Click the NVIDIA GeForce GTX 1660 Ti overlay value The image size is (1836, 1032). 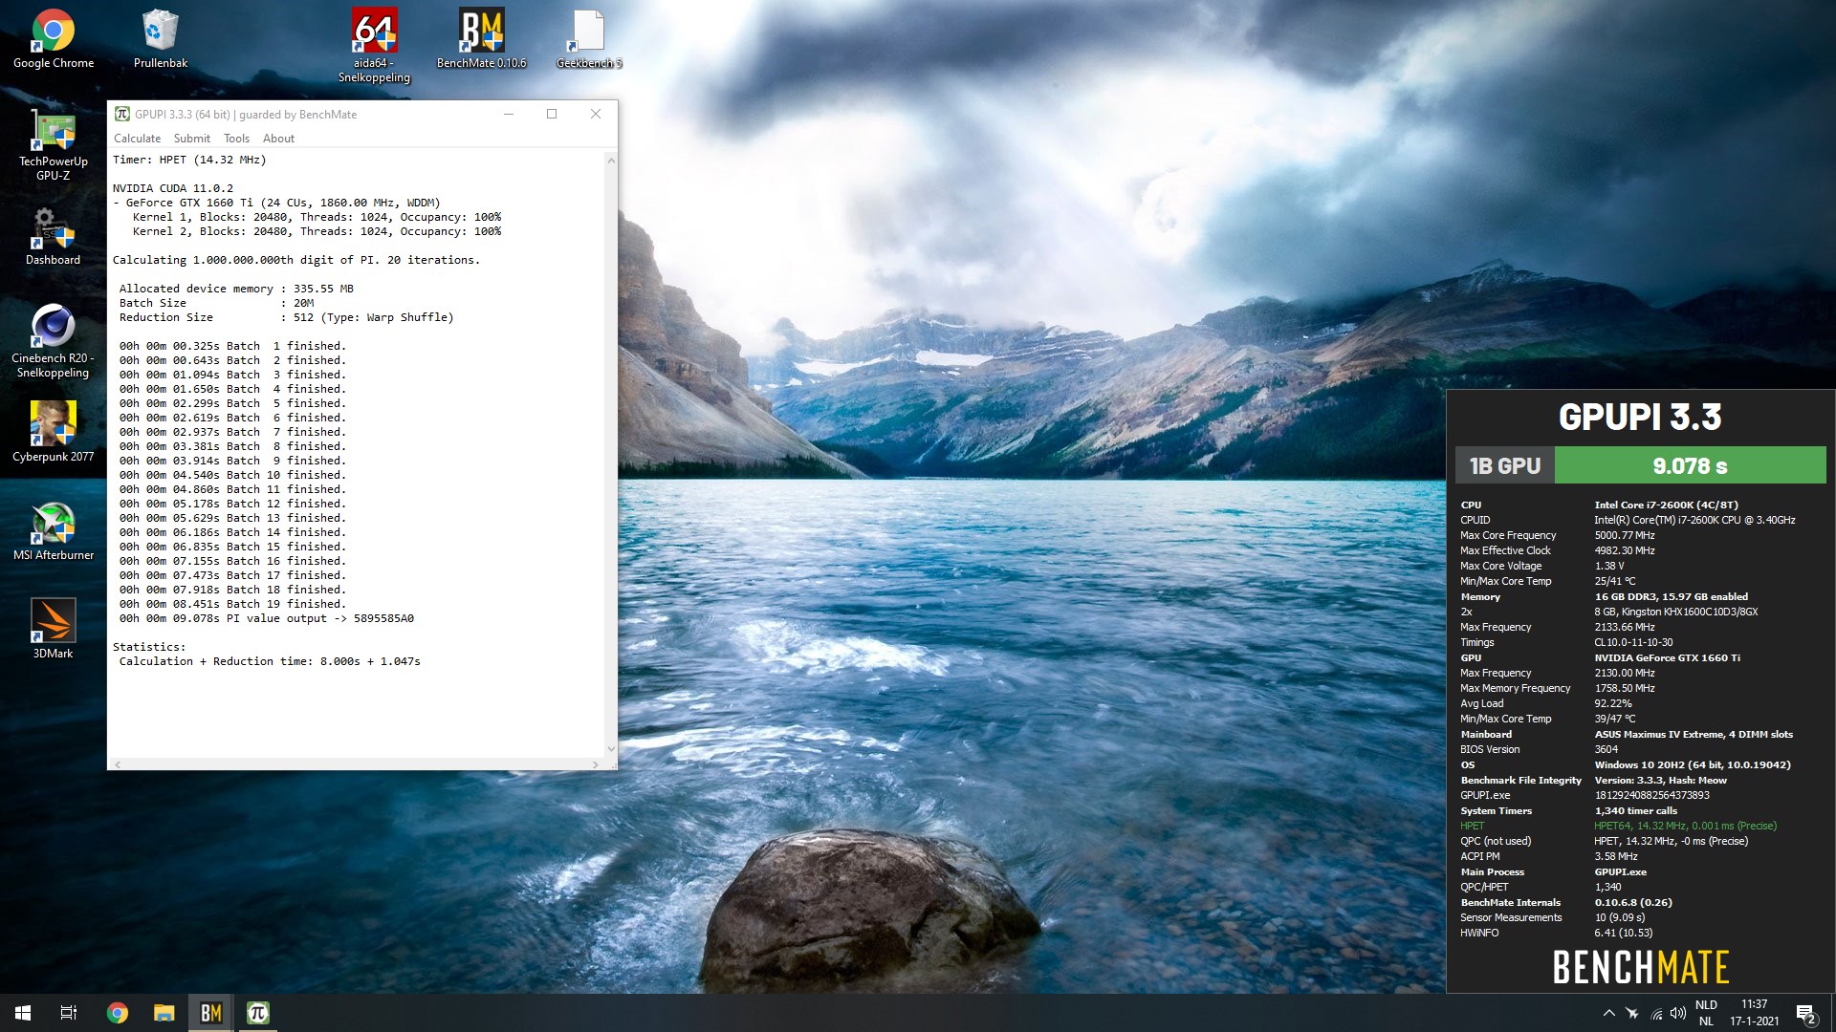(x=1667, y=657)
